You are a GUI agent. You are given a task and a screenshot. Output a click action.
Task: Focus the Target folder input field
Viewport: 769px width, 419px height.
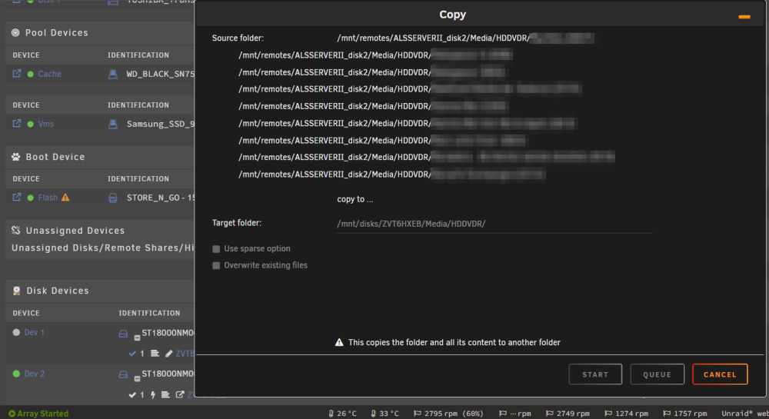point(494,224)
